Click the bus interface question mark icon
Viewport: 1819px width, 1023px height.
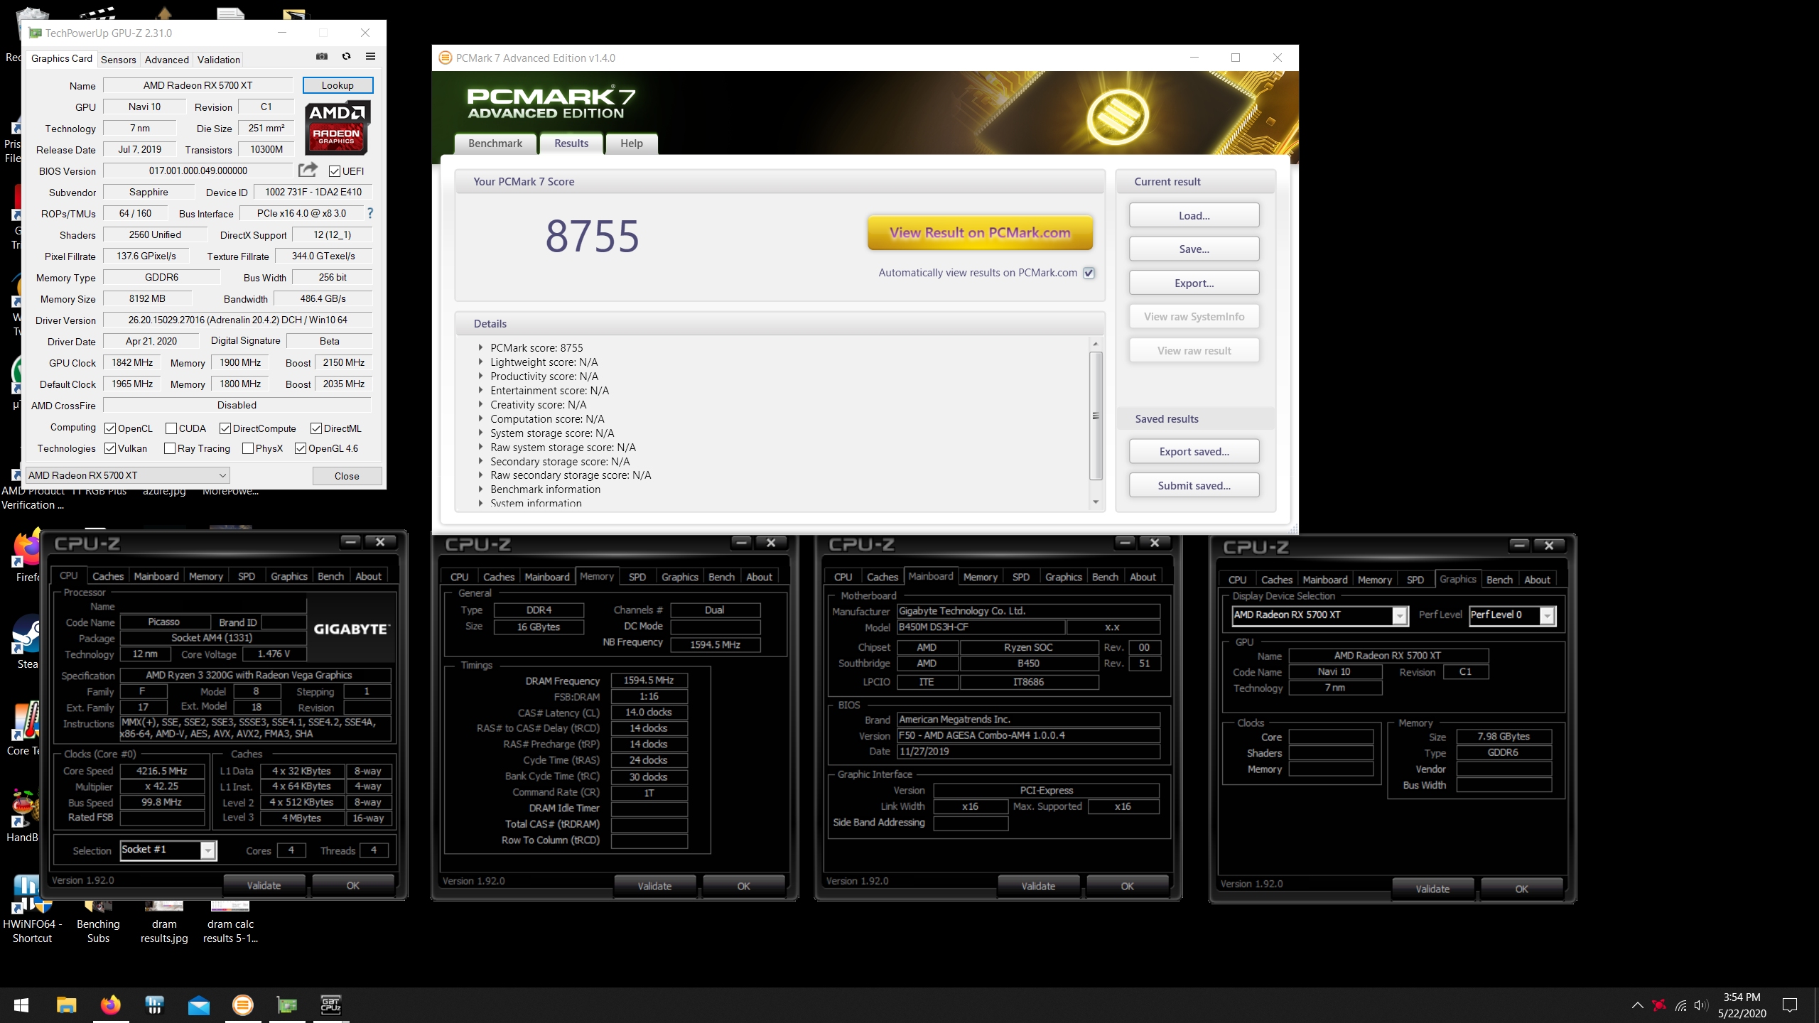(x=369, y=213)
